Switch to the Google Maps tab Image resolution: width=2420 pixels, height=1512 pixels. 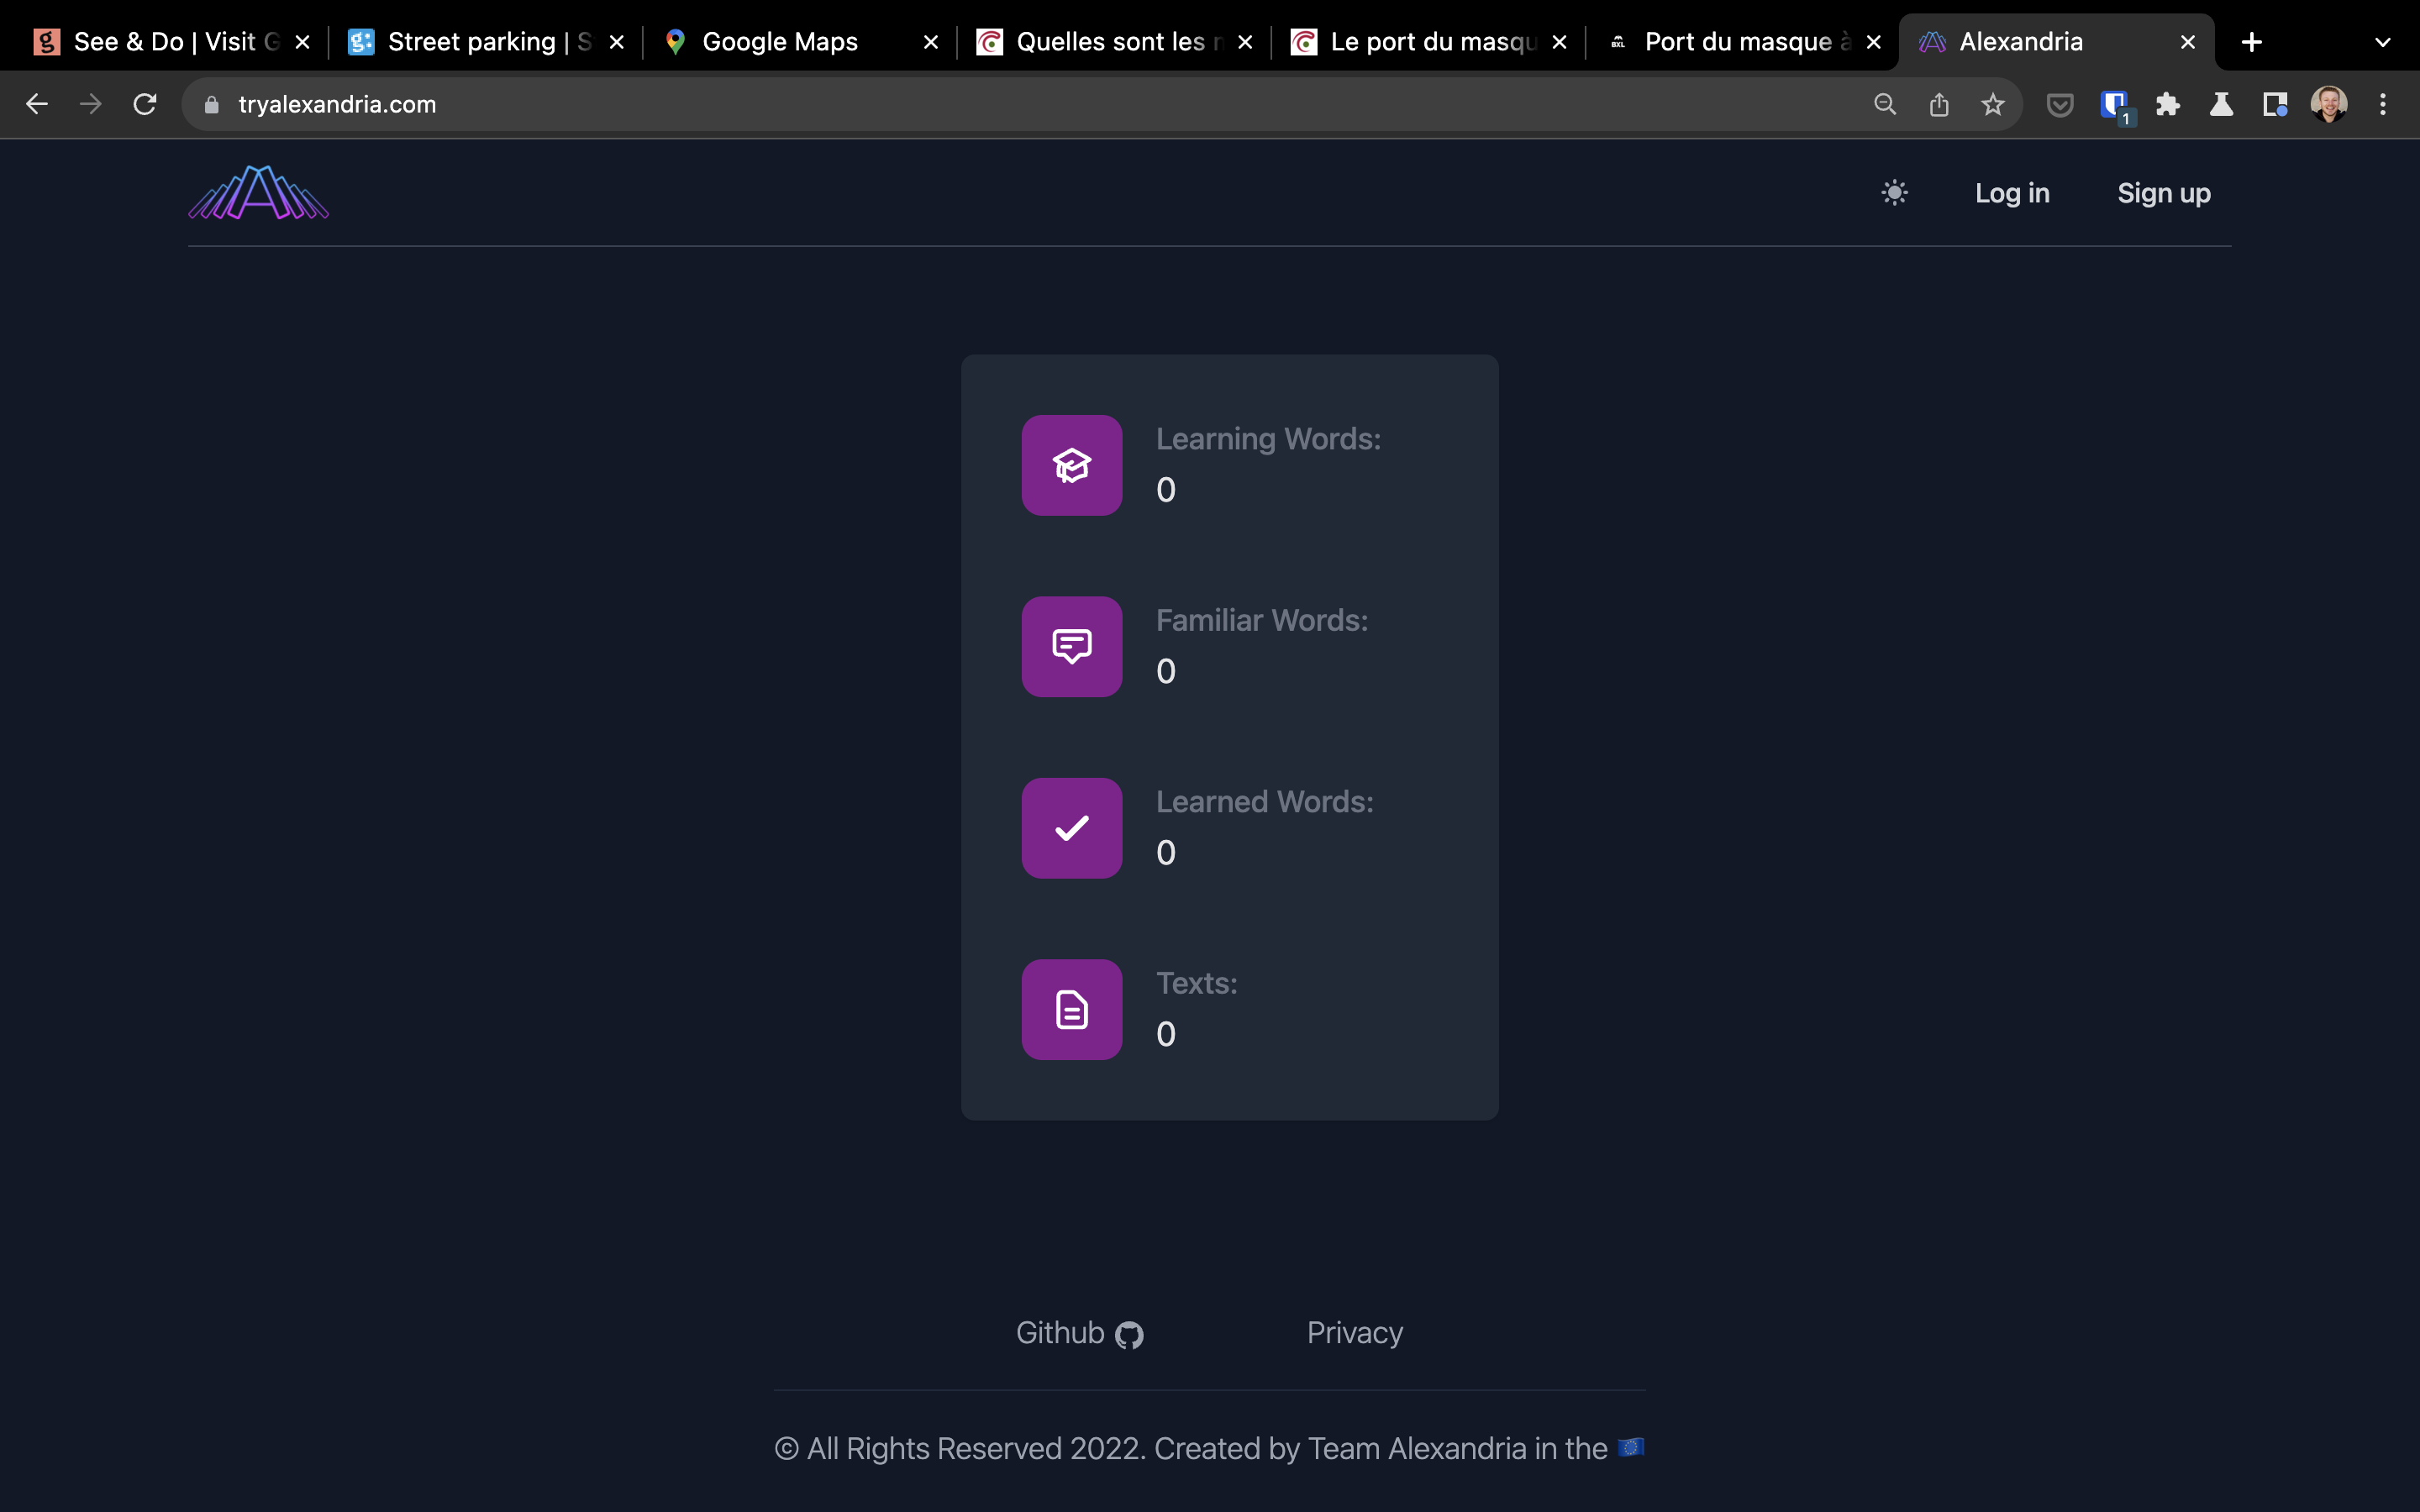coord(780,41)
